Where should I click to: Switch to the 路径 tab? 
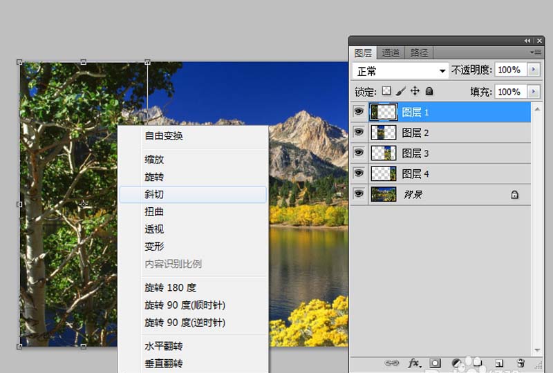pyautogui.click(x=419, y=53)
